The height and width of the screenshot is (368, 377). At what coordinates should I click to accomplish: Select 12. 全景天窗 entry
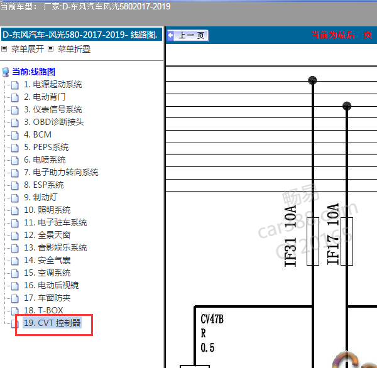pyautogui.click(x=47, y=235)
